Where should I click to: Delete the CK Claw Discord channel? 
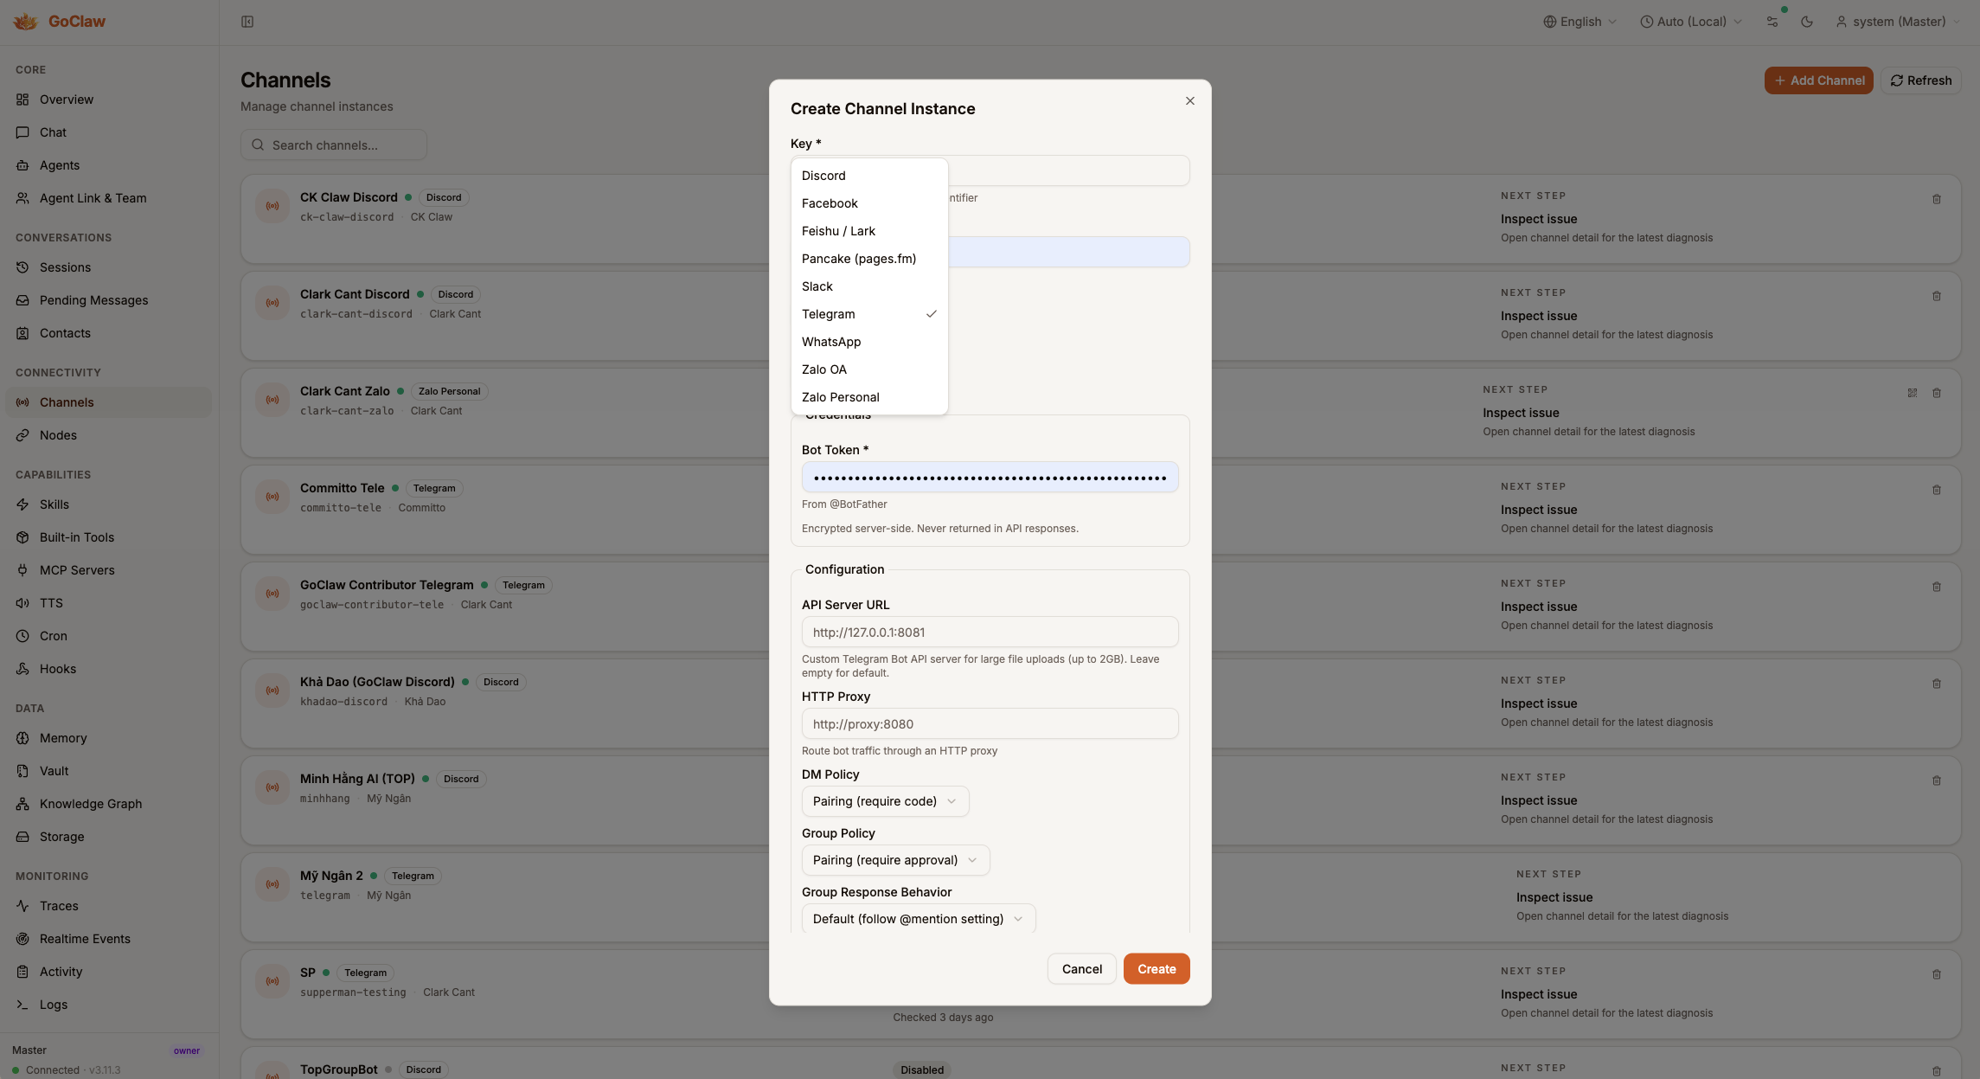(x=1937, y=199)
